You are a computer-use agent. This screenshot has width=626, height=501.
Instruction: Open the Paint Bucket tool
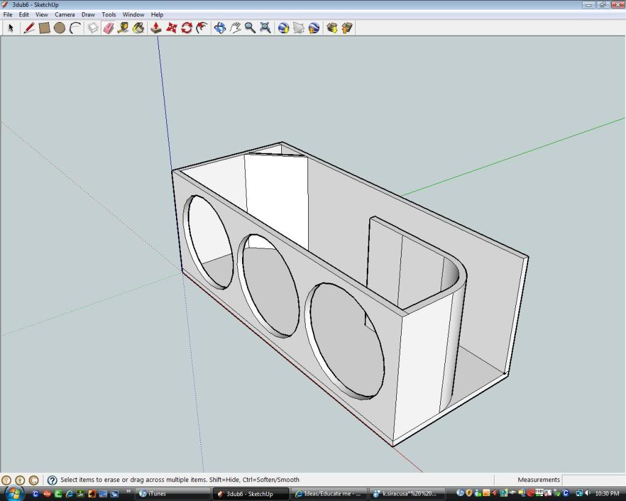138,28
